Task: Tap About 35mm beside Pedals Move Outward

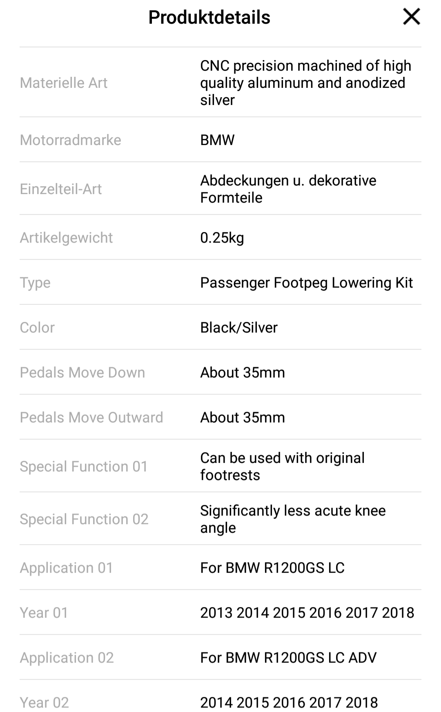Action: click(x=242, y=417)
